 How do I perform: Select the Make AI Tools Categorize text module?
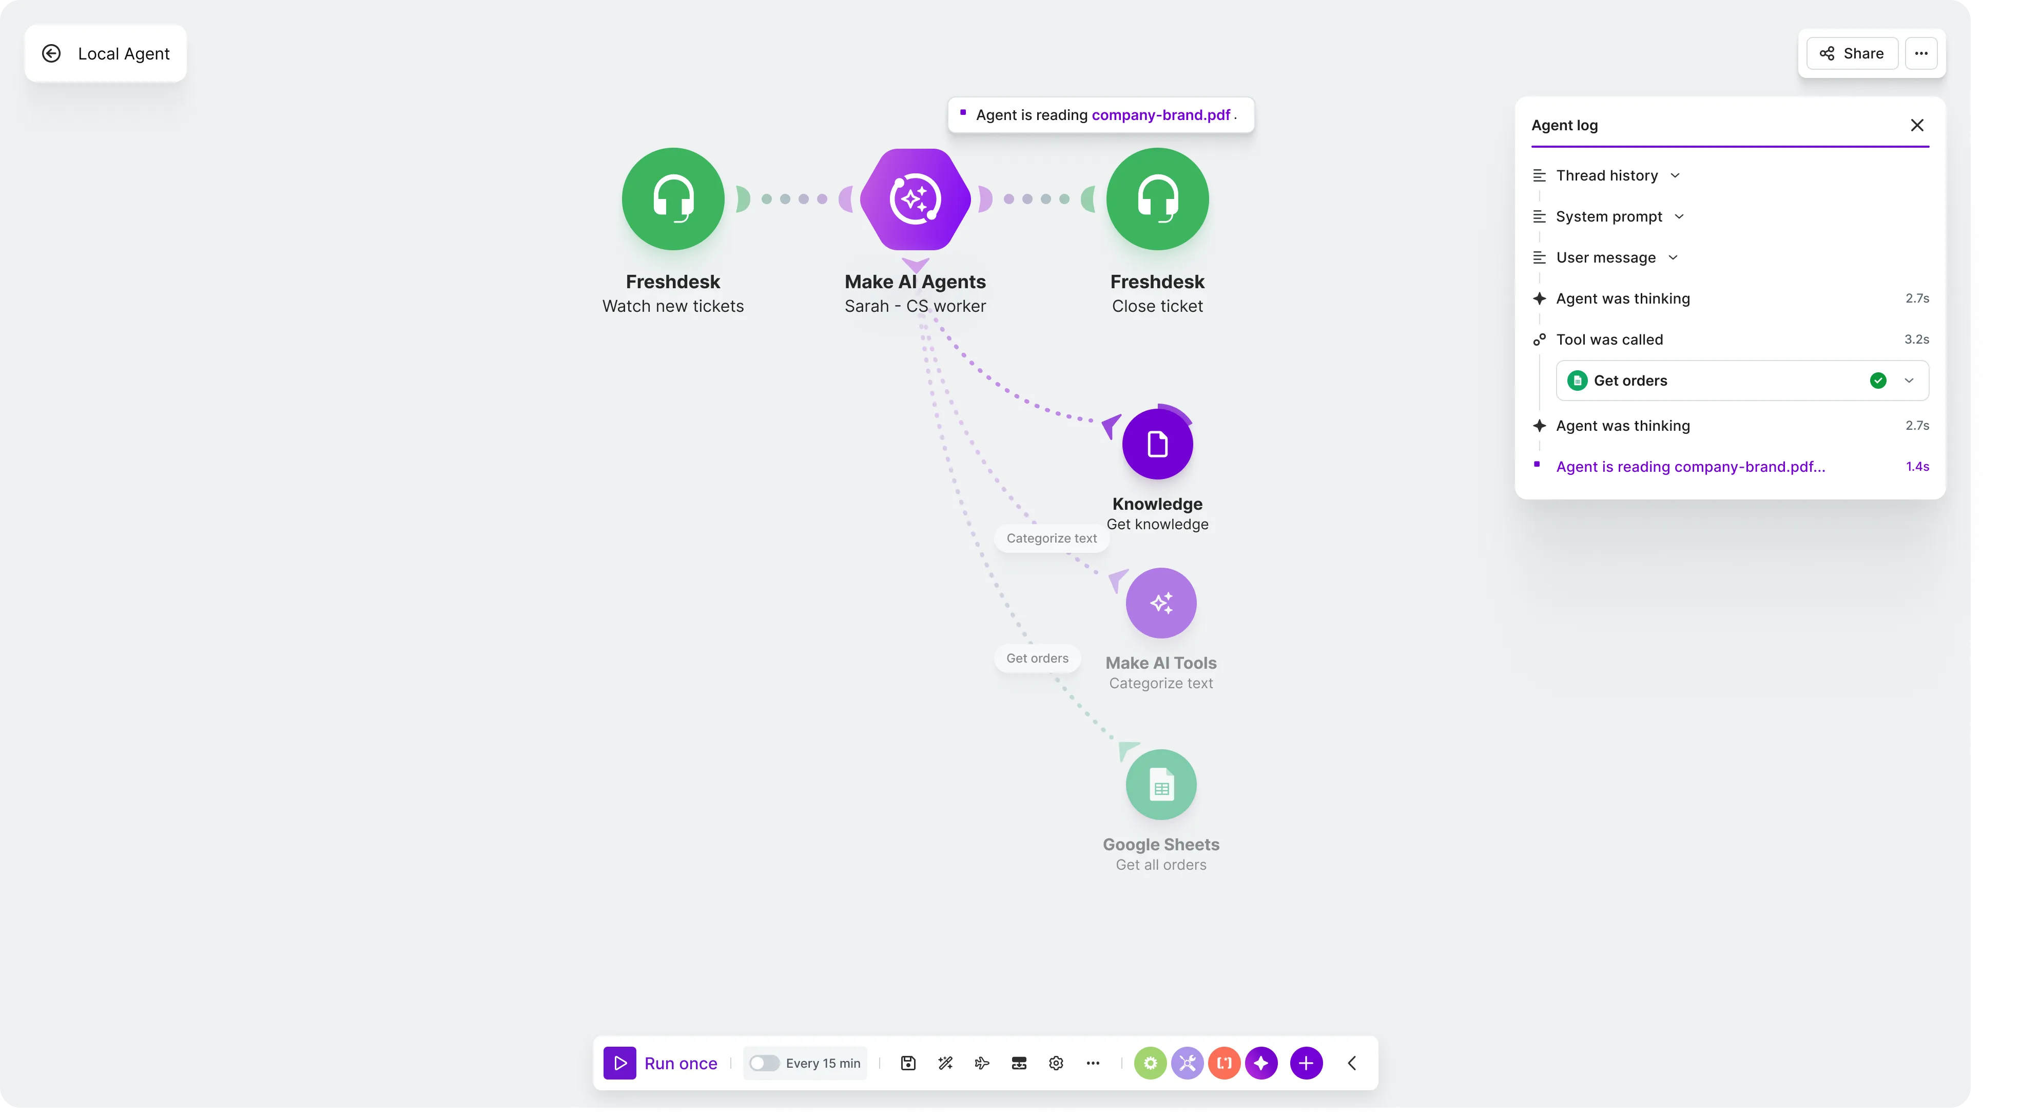pyautogui.click(x=1161, y=603)
